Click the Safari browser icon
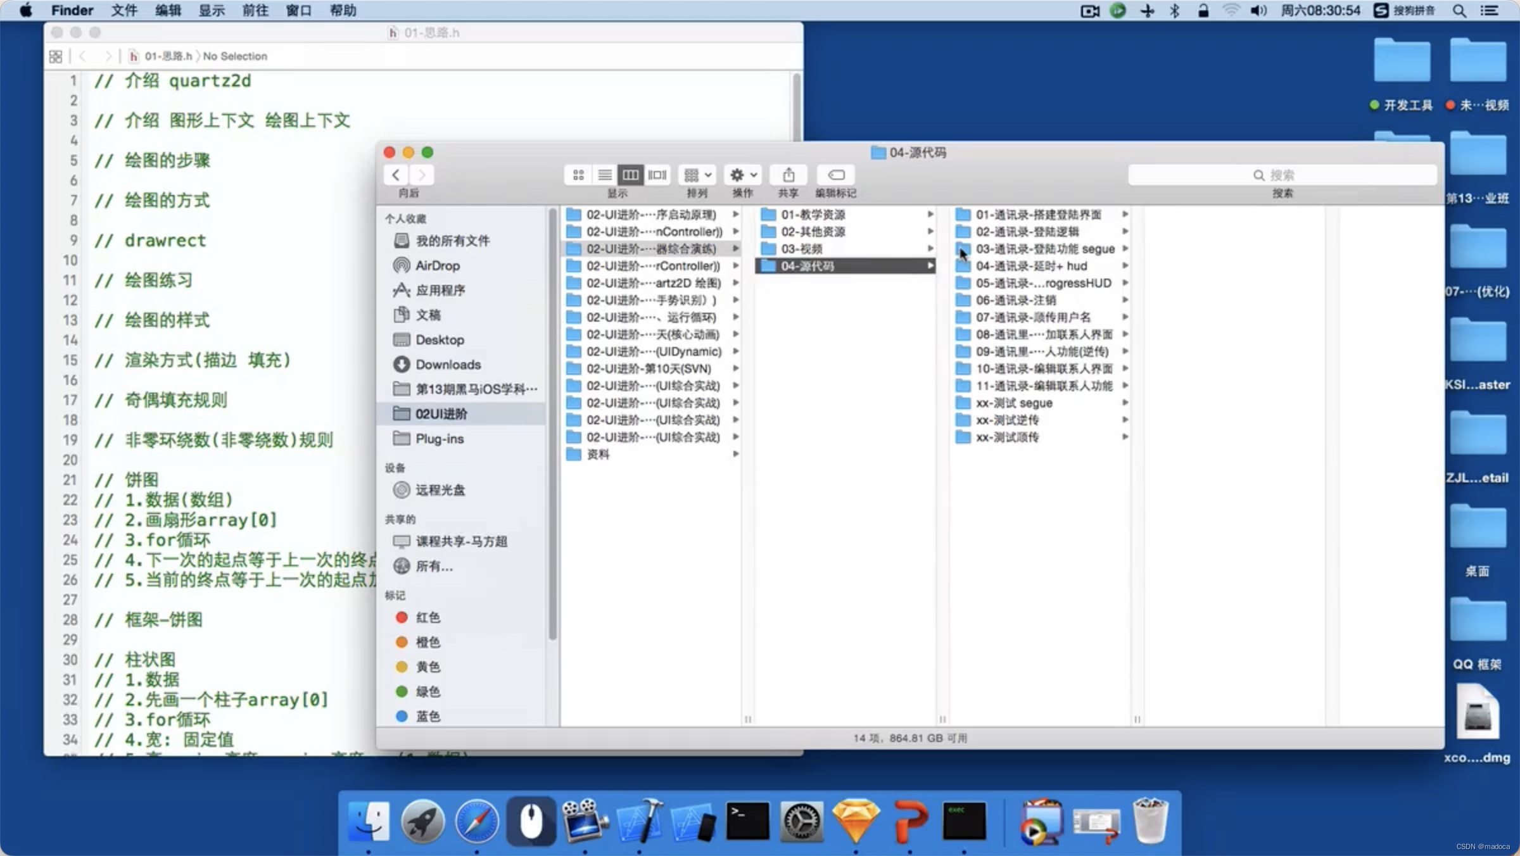The width and height of the screenshot is (1520, 856). pos(476,821)
